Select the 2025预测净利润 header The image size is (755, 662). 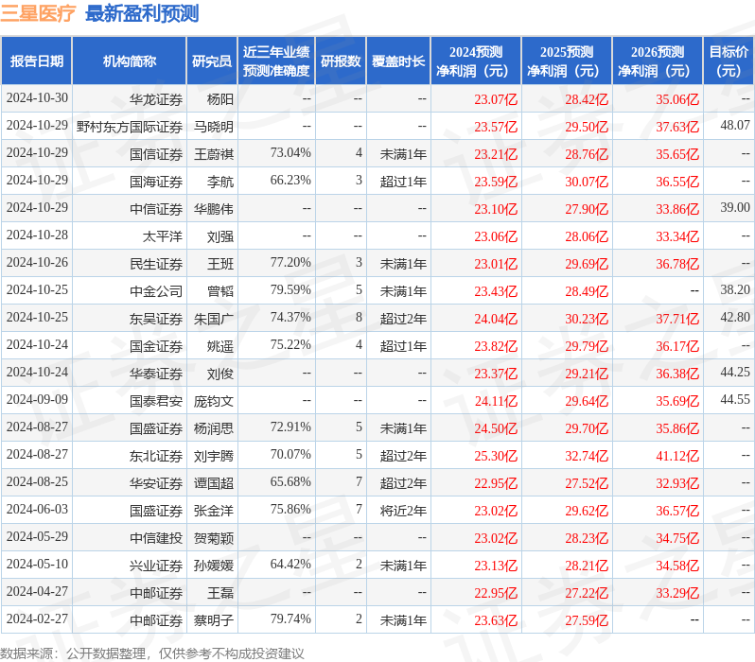[567, 61]
